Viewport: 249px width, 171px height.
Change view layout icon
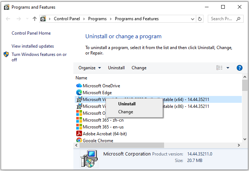tap(219, 68)
